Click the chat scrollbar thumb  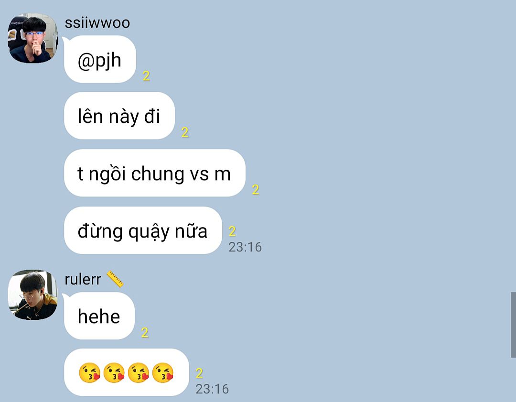513,324
